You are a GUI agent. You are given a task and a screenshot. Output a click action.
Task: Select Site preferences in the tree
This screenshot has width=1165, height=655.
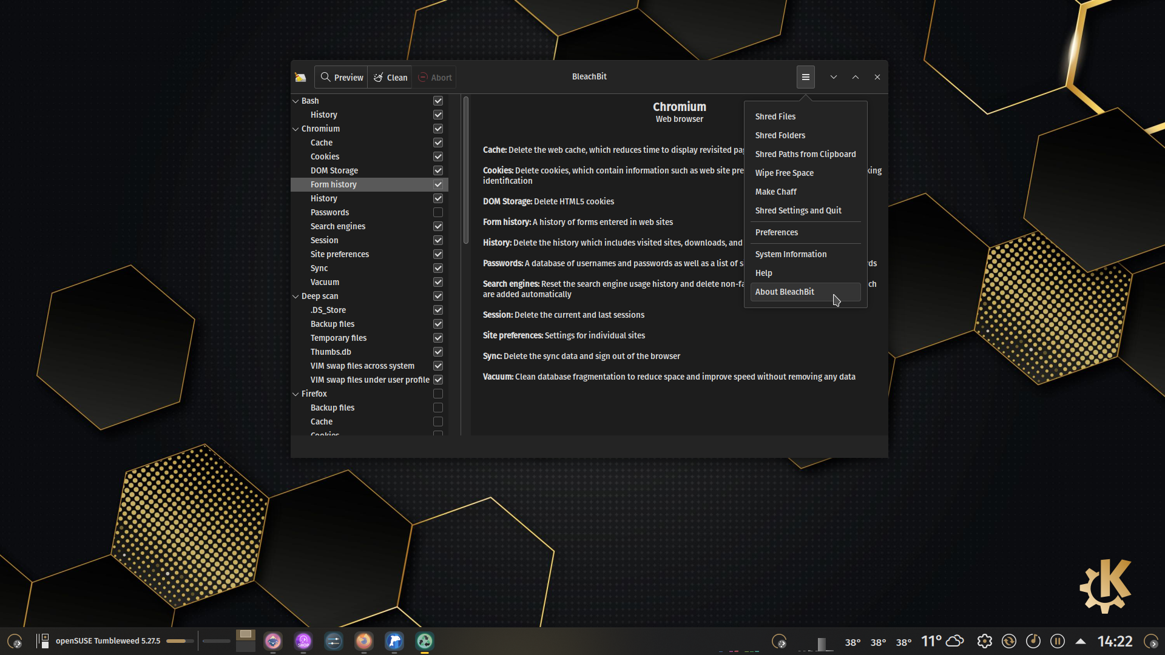369,254
